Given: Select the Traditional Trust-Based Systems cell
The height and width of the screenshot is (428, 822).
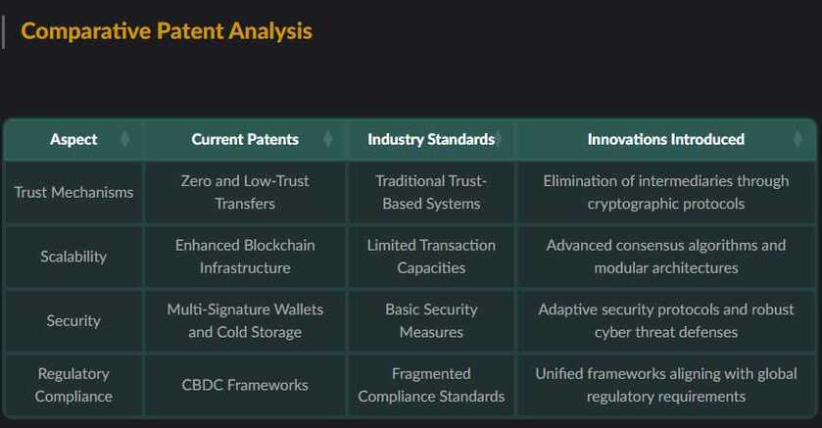Looking at the screenshot, I should (x=431, y=192).
